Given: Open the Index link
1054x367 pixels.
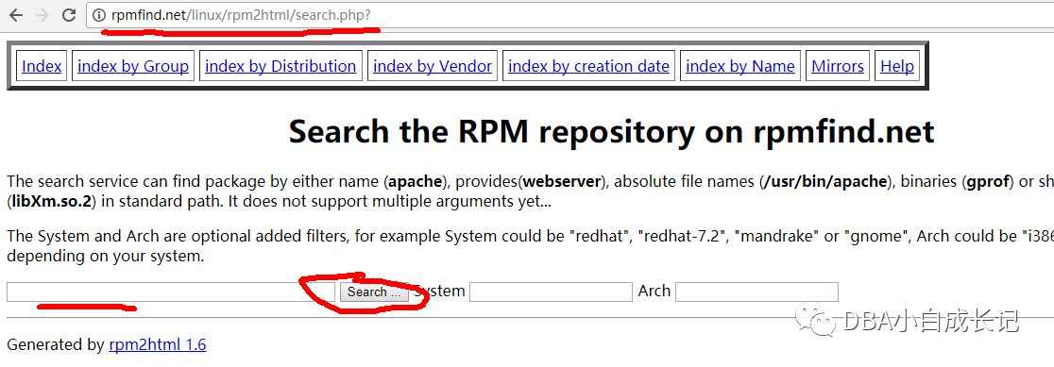Looking at the screenshot, I should pos(42,66).
